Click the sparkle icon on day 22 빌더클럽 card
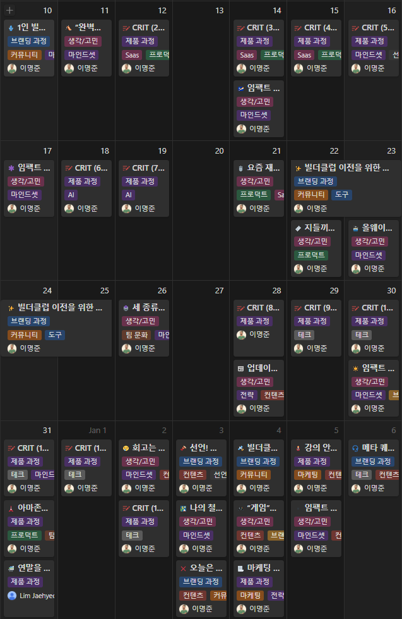The image size is (402, 619). (x=298, y=168)
